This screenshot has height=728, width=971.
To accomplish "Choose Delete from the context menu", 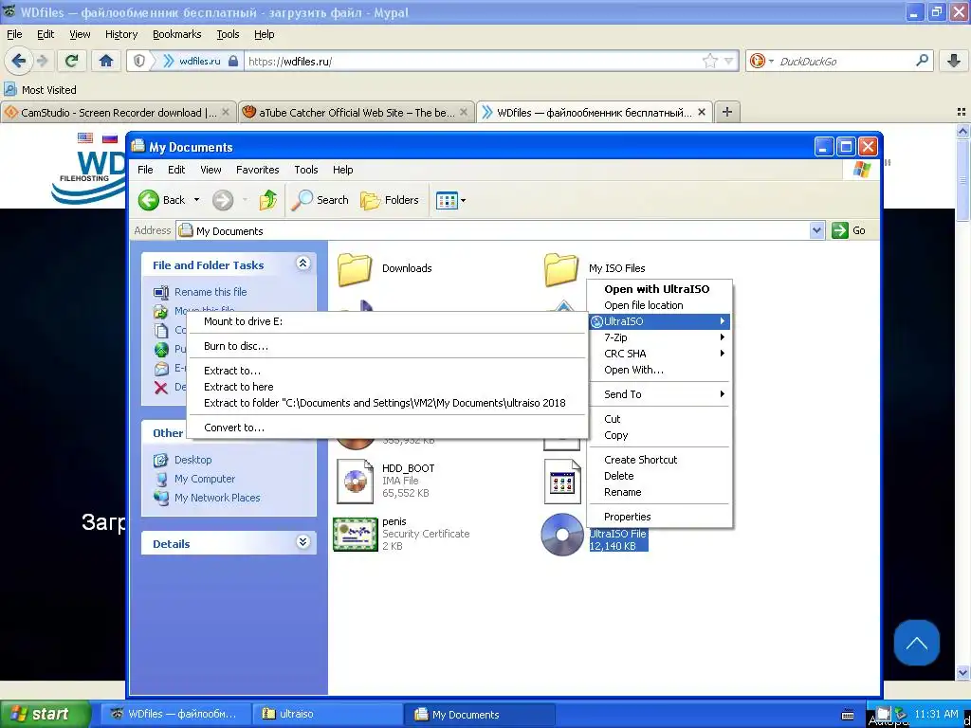I will (659, 476).
